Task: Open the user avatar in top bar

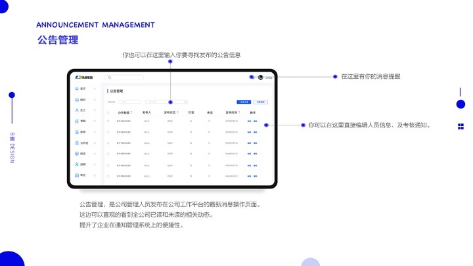Action: (261, 78)
